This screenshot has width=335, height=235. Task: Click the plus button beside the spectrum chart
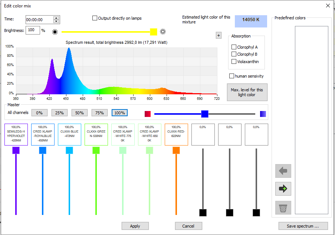(x=219, y=35)
